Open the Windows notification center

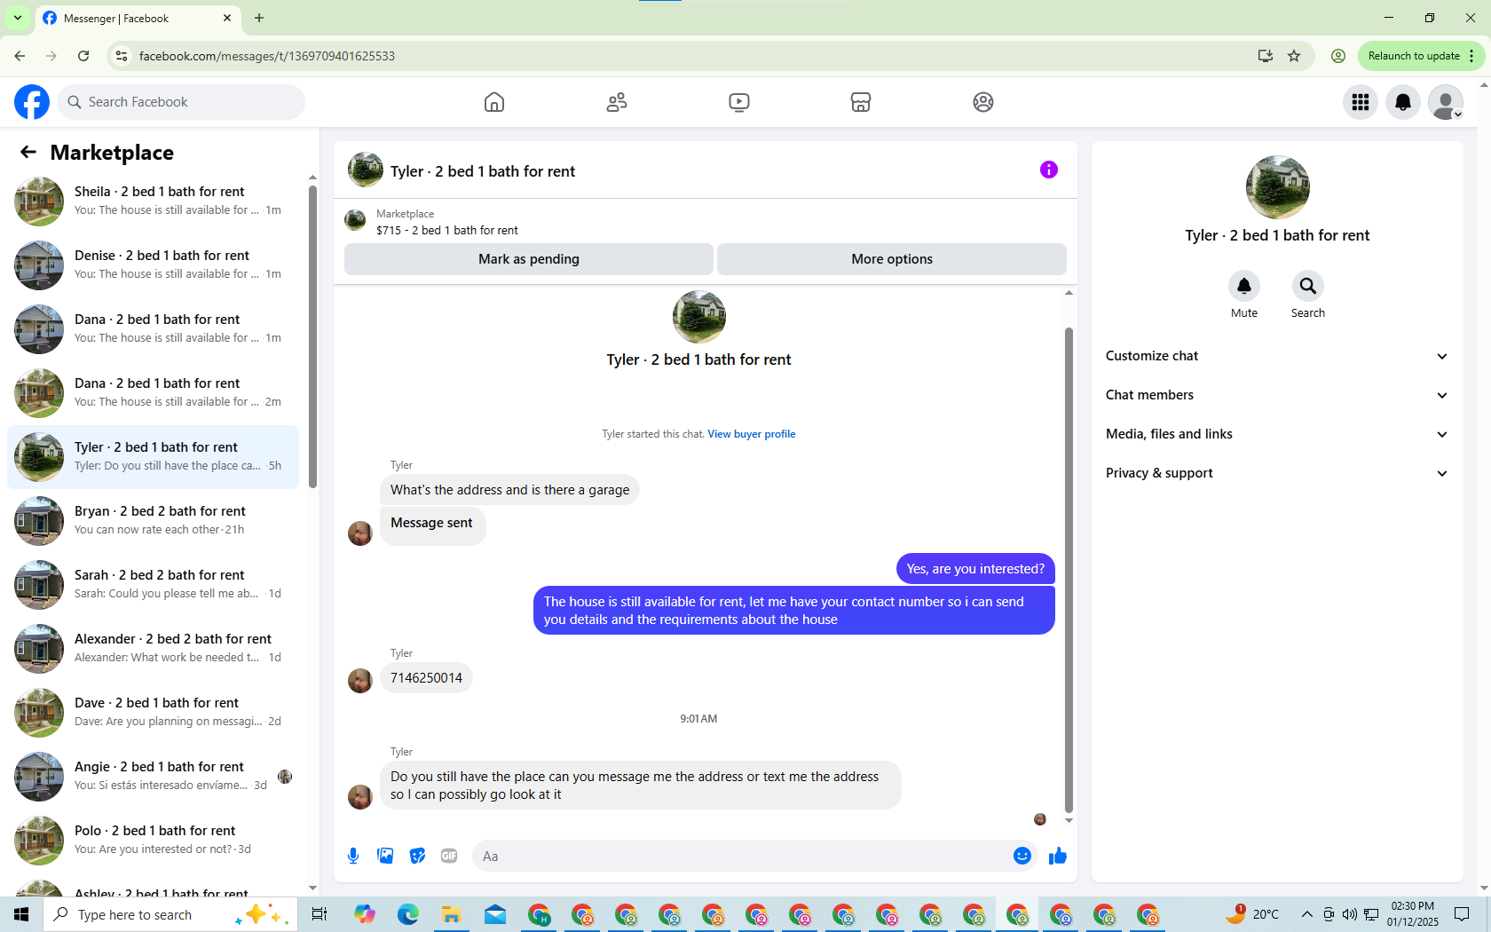[1462, 914]
